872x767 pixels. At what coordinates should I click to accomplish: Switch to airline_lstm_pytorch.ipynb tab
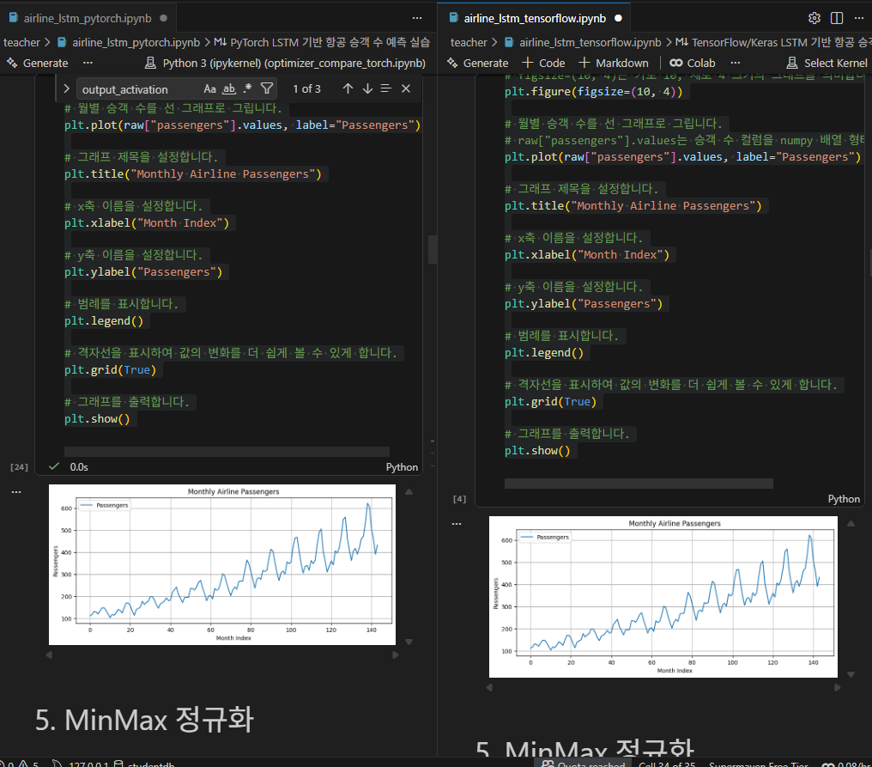point(88,18)
